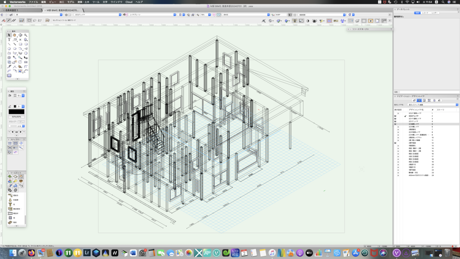Open the fill style dropdown in Attributes palette
The height and width of the screenshot is (259, 460).
19,95
